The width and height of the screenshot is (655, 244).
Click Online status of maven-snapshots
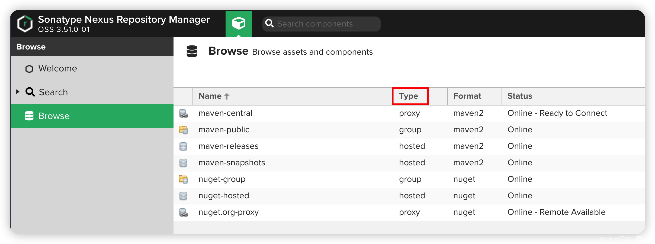coord(520,163)
